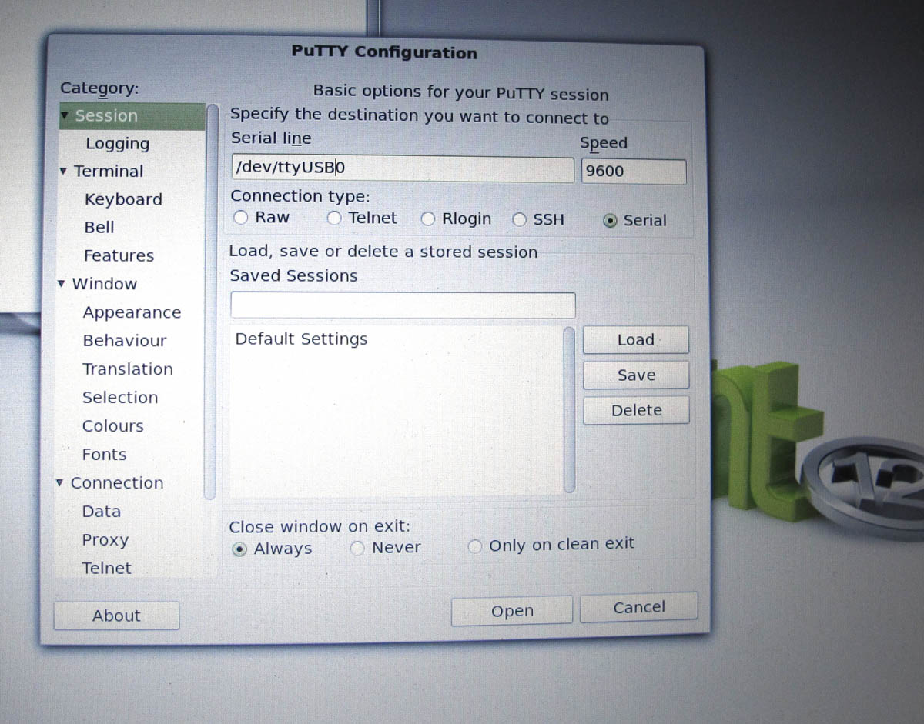Collapse the Session tree branch

(x=63, y=115)
